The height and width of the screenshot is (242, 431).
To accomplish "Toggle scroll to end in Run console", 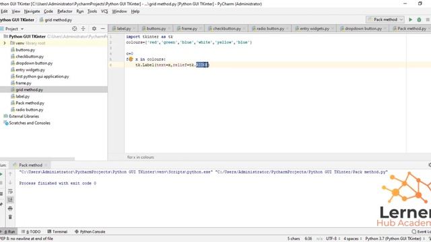I will [10, 200].
